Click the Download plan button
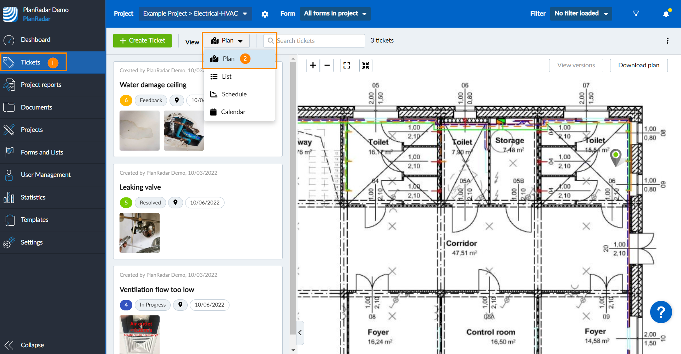The height and width of the screenshot is (354, 681). tap(638, 65)
